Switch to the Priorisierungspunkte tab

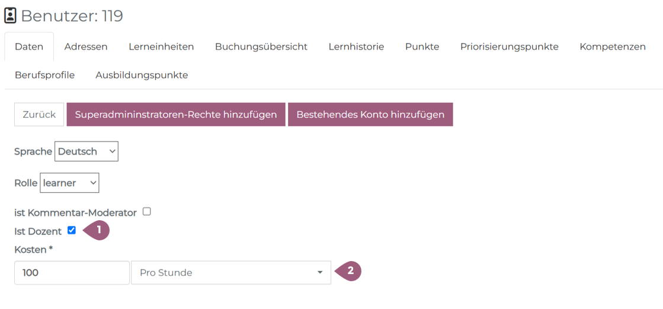tap(509, 47)
